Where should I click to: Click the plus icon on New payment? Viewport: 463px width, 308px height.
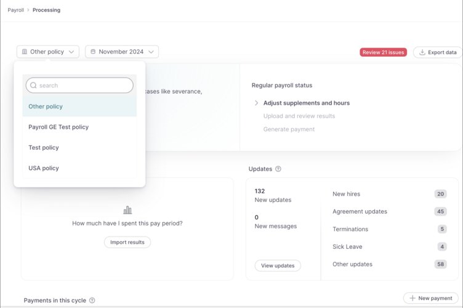412,298
